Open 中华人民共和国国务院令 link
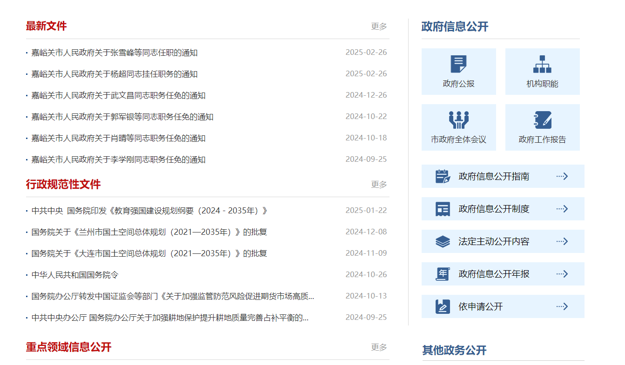625x365 pixels. click(75, 275)
